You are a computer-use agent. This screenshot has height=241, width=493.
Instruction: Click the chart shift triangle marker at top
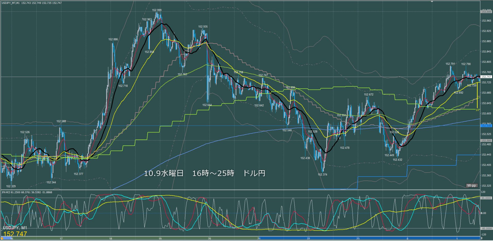point(432,2)
